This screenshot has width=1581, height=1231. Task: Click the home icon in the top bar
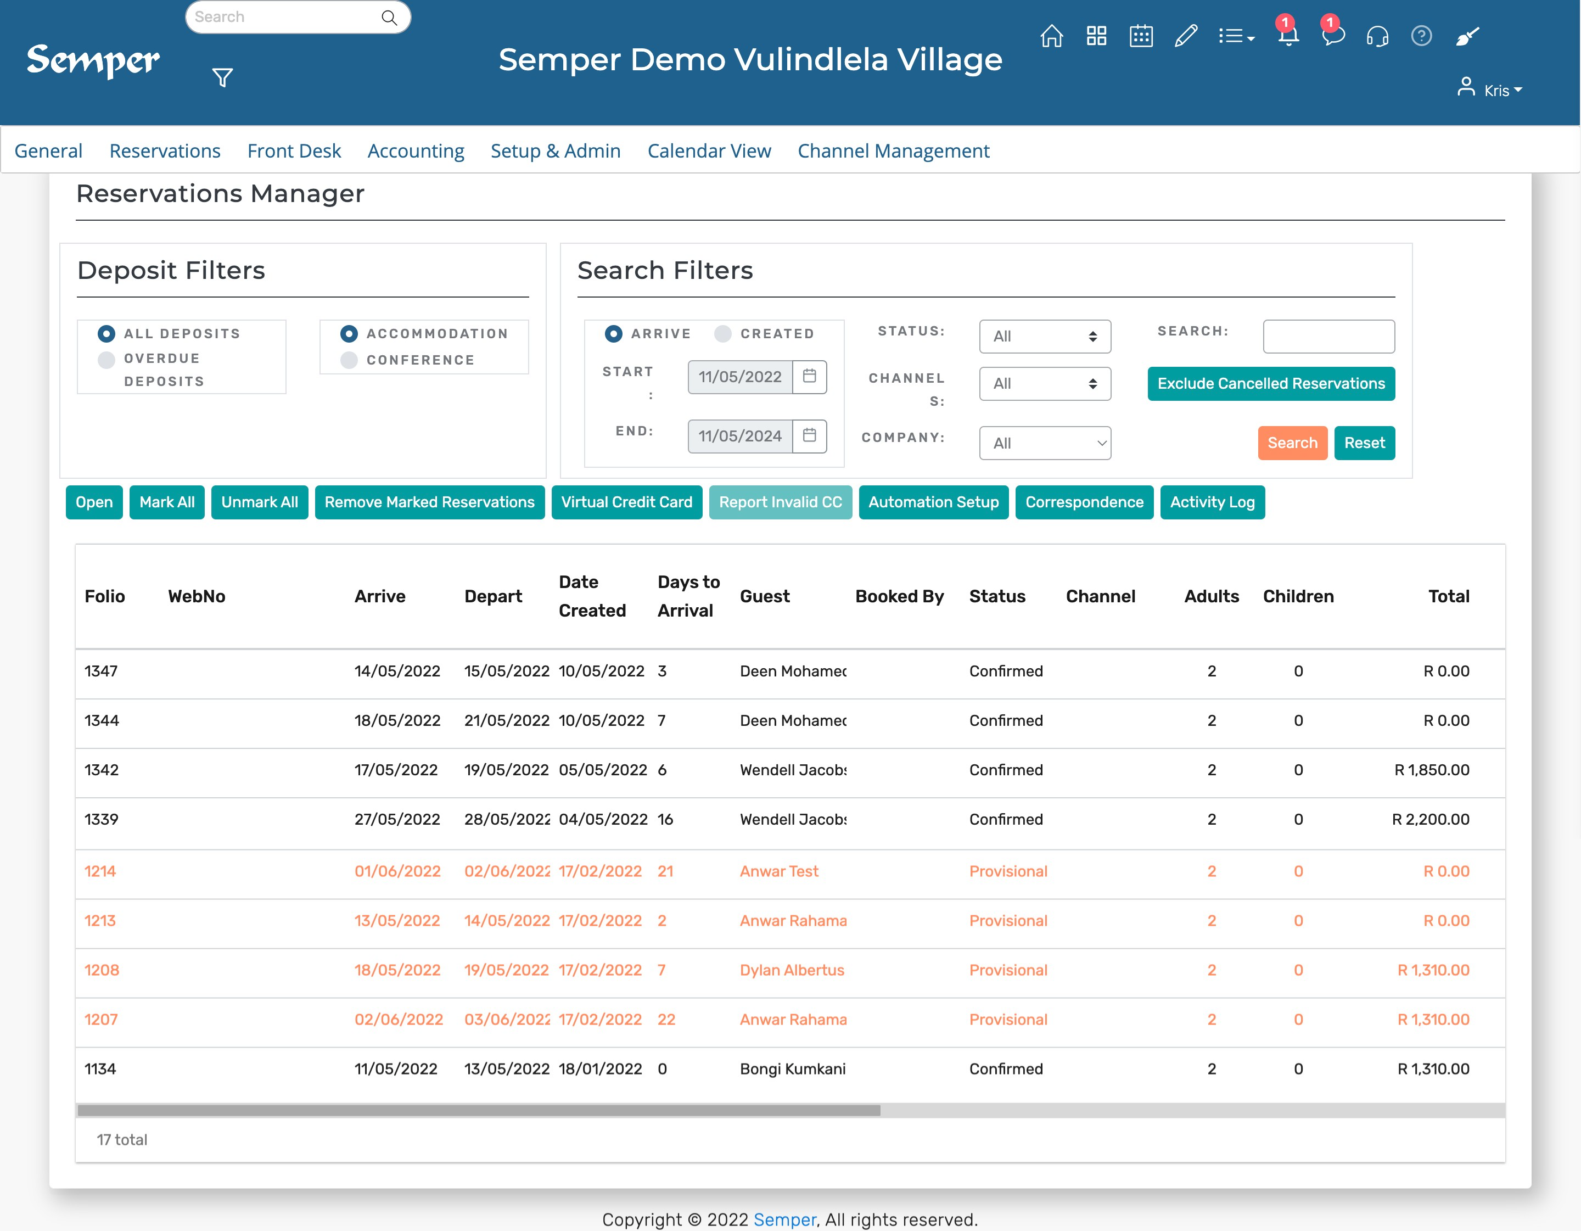pos(1052,36)
